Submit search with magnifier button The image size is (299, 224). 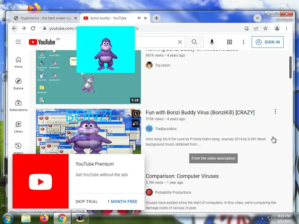194,42
